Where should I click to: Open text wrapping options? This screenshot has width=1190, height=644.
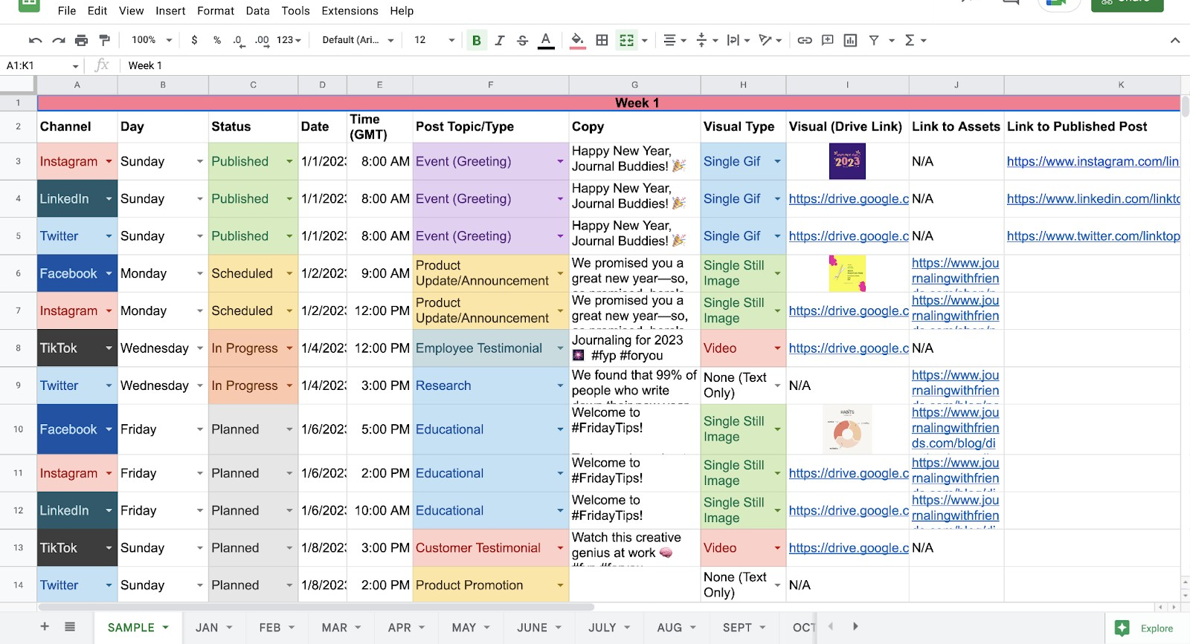tap(738, 40)
